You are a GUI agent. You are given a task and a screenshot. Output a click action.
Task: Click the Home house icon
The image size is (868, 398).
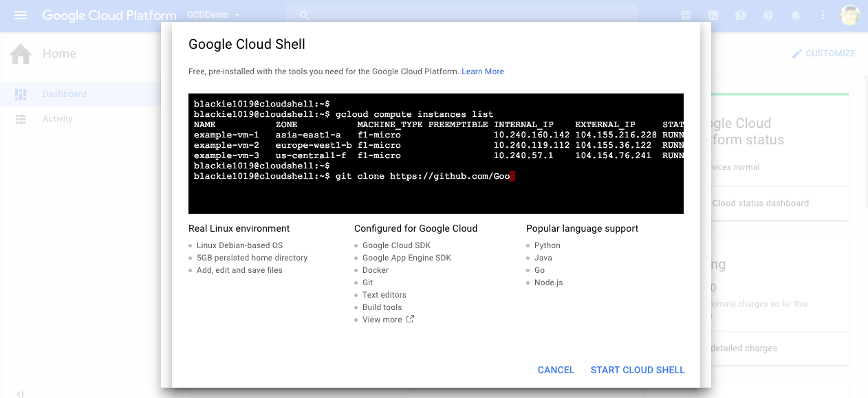tap(21, 54)
